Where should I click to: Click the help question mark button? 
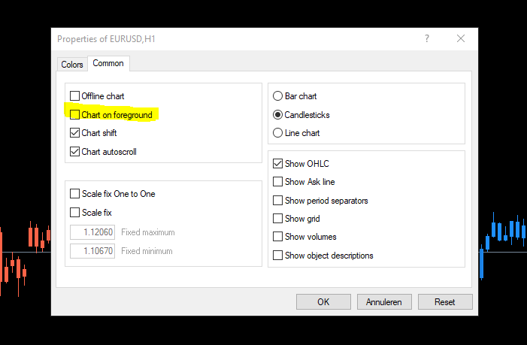(427, 38)
